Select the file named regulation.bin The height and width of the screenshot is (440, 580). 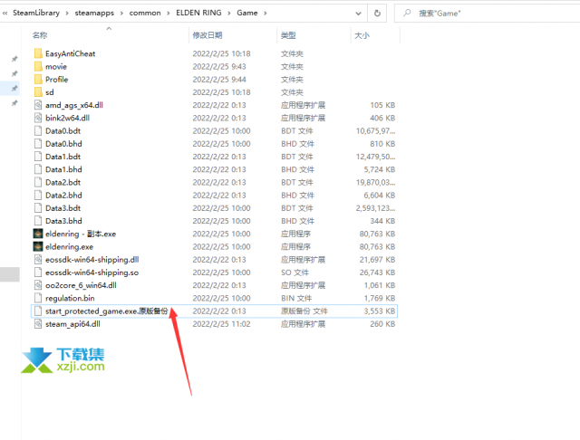pos(70,298)
